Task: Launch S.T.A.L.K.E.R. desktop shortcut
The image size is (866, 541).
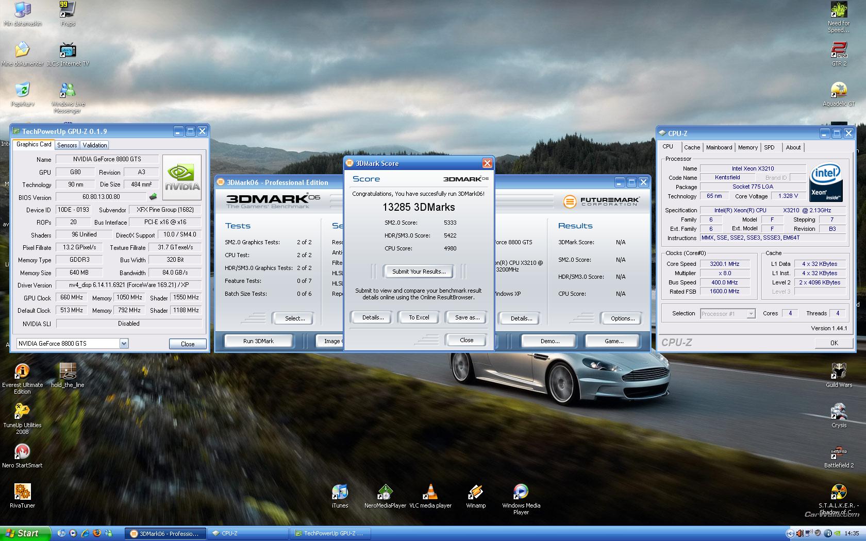Action: point(839,499)
